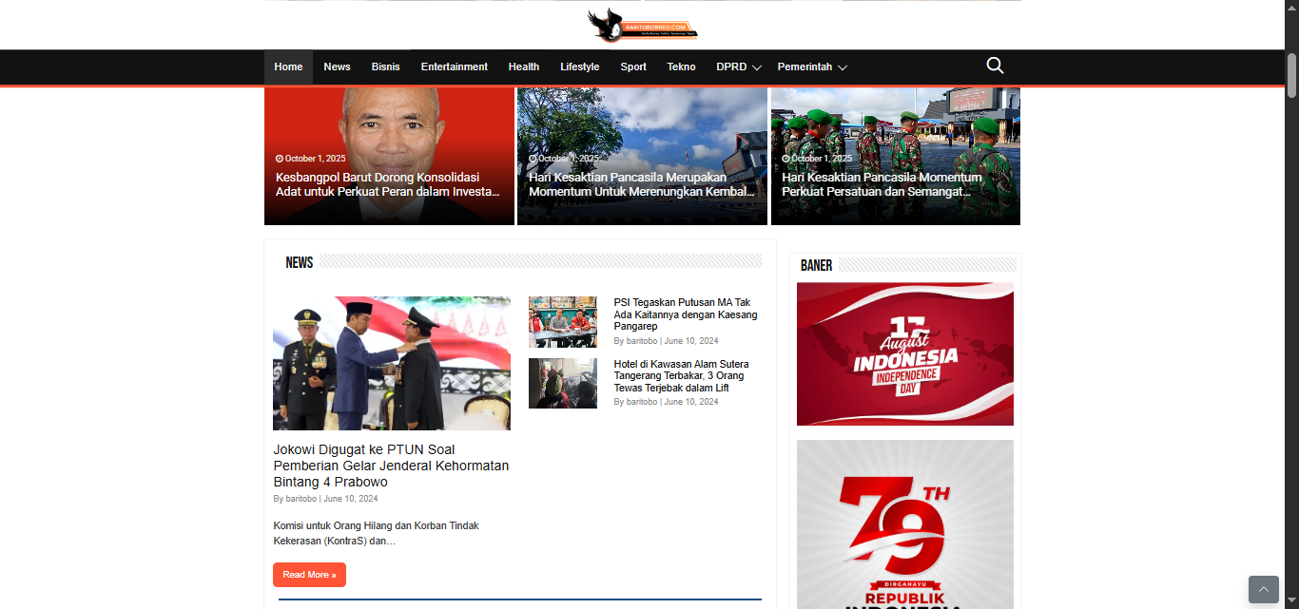Viewport: 1299px width, 609px height.
Task: Open the search magnifier icon
Action: 995,66
